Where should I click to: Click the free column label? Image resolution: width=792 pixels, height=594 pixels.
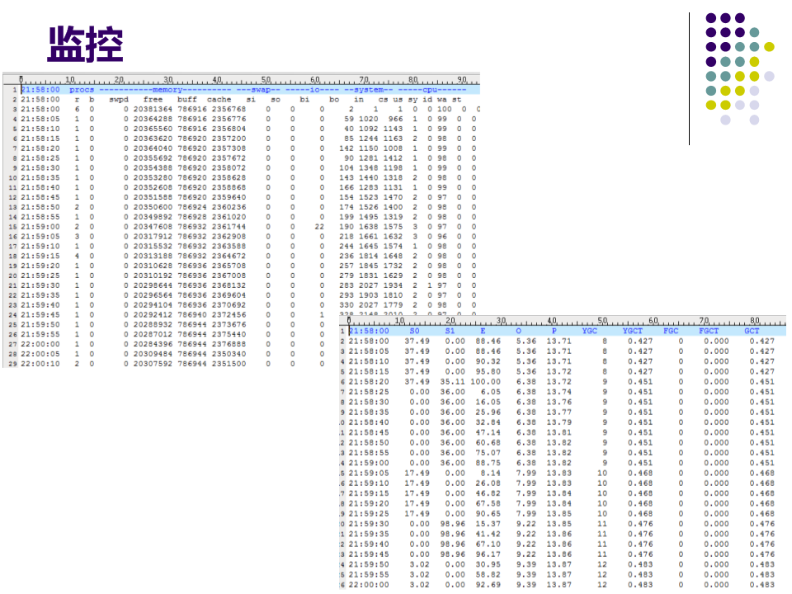tap(153, 100)
